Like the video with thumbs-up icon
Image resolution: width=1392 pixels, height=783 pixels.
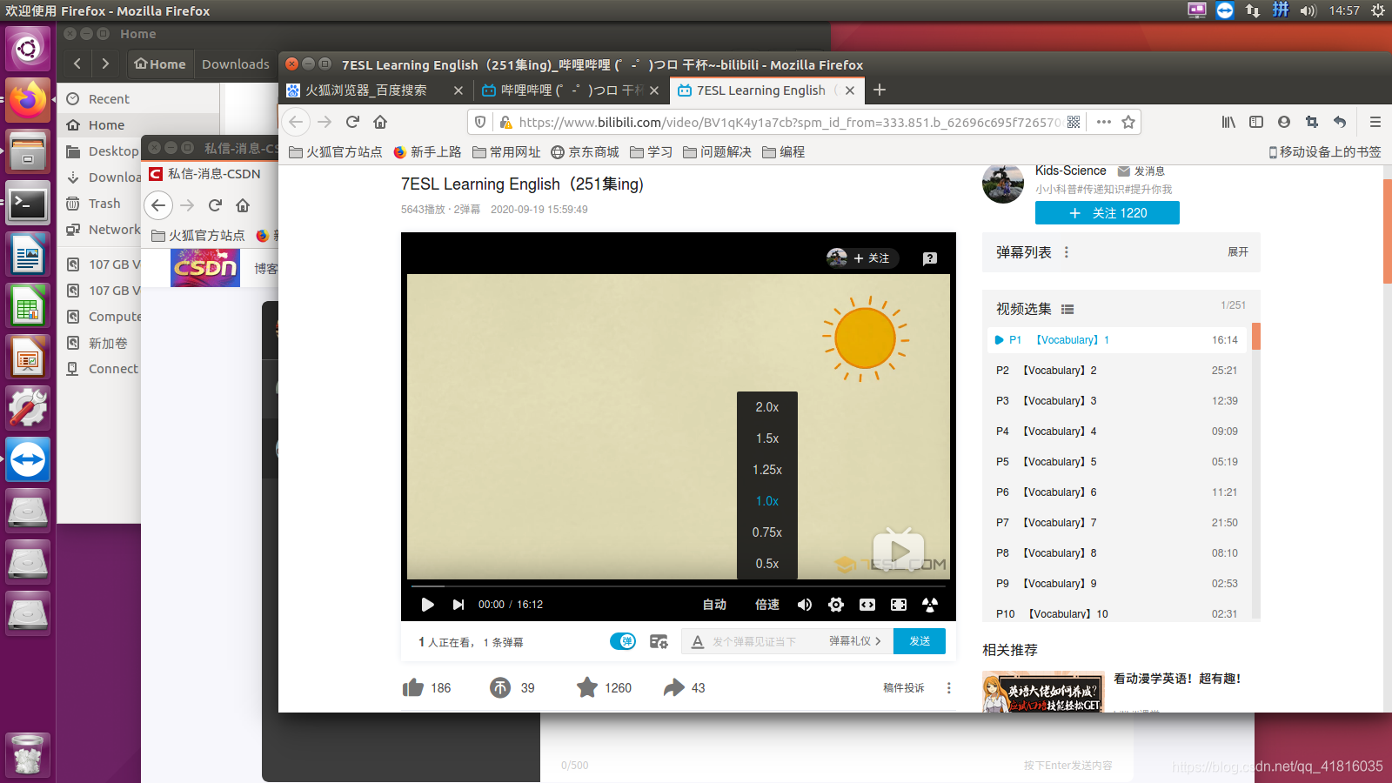pos(413,688)
